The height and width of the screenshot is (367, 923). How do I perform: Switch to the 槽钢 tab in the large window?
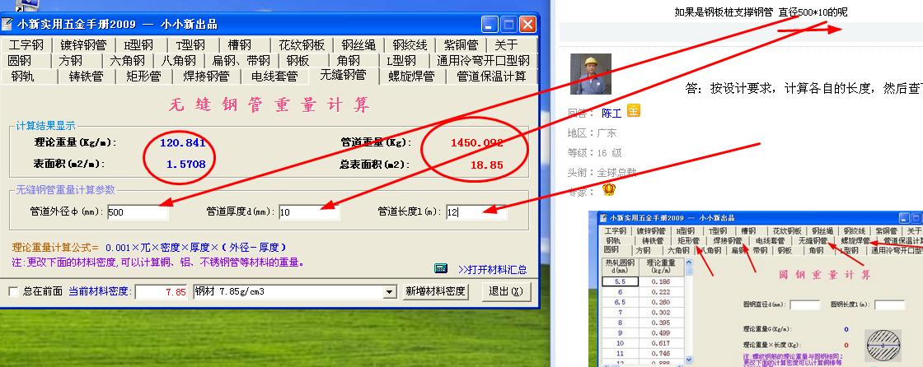[x=240, y=45]
